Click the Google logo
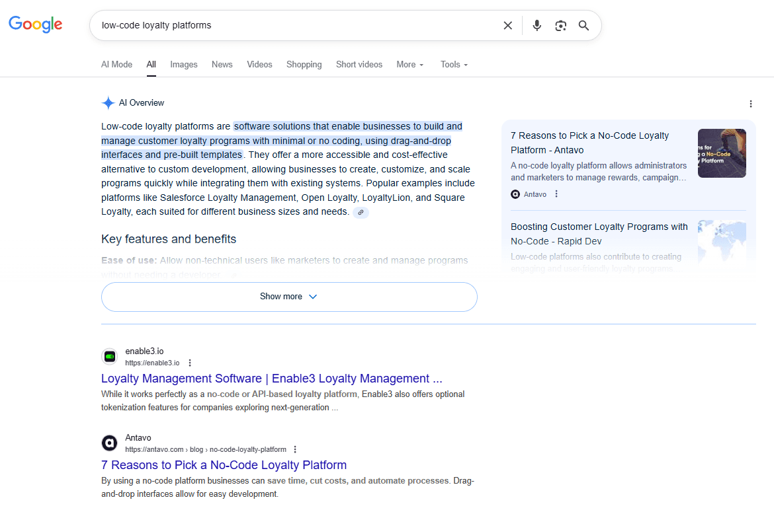Image resolution: width=774 pixels, height=514 pixels. [36, 24]
